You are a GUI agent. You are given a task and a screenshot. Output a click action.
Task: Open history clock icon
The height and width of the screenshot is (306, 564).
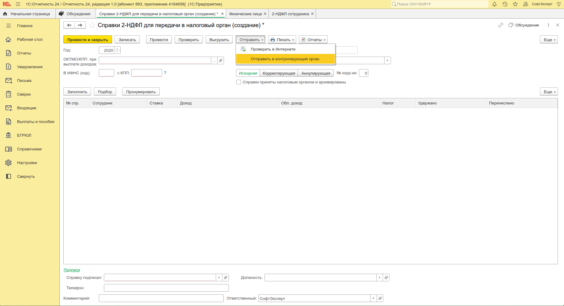point(505,4)
